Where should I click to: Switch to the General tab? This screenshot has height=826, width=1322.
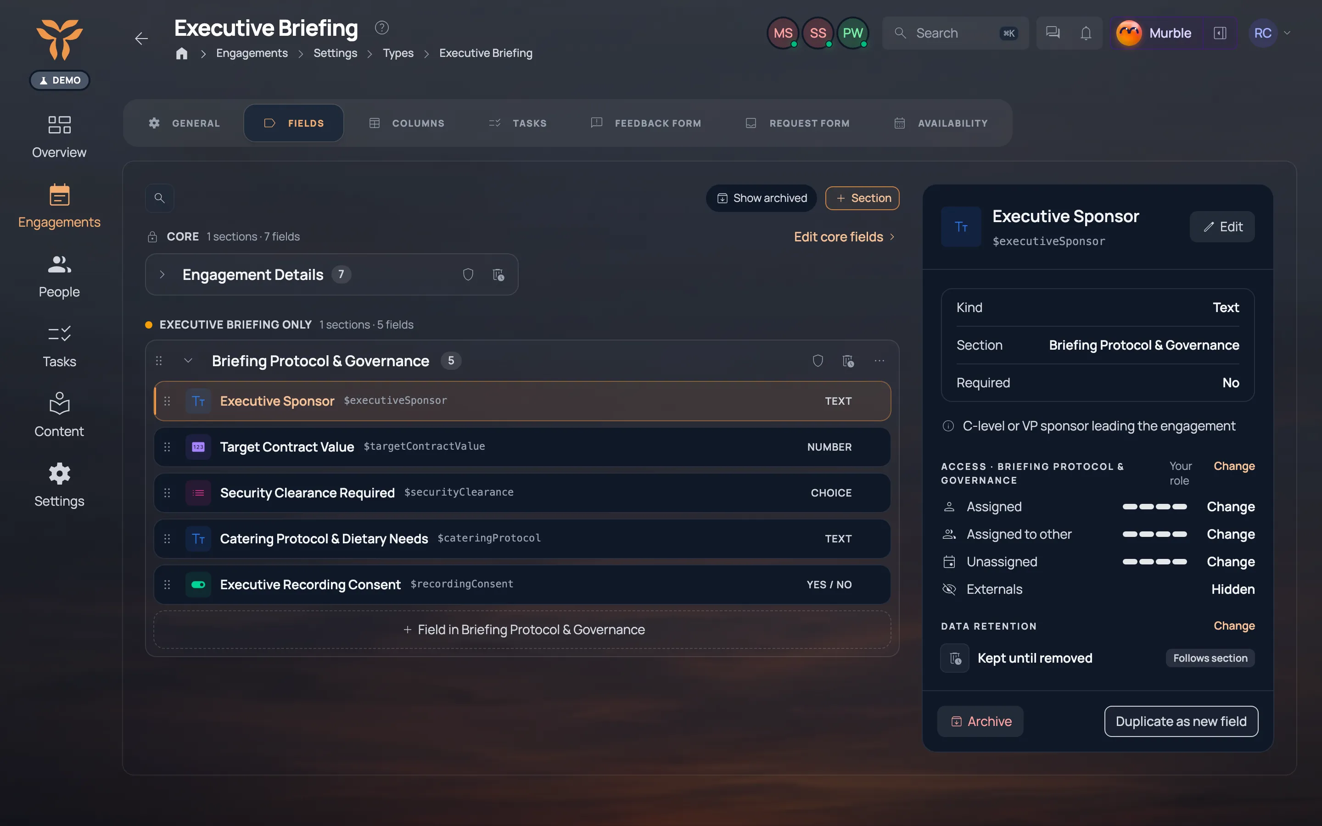184,123
